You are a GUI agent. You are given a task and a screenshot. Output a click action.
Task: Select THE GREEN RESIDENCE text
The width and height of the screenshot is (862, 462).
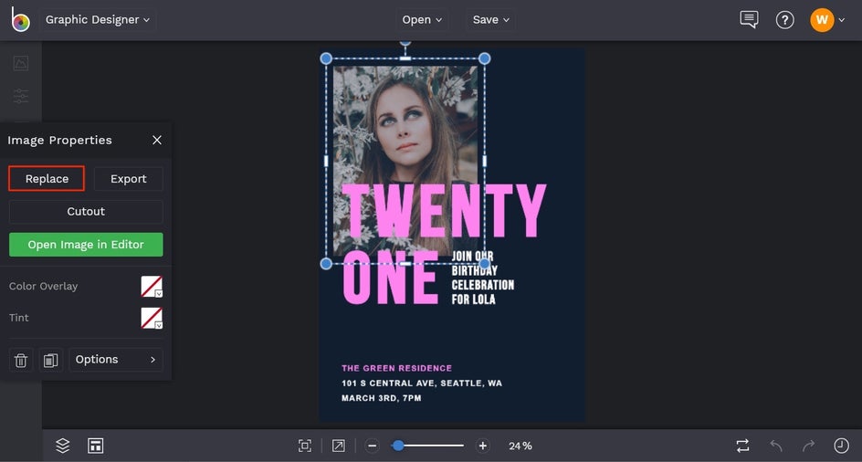[397, 368]
